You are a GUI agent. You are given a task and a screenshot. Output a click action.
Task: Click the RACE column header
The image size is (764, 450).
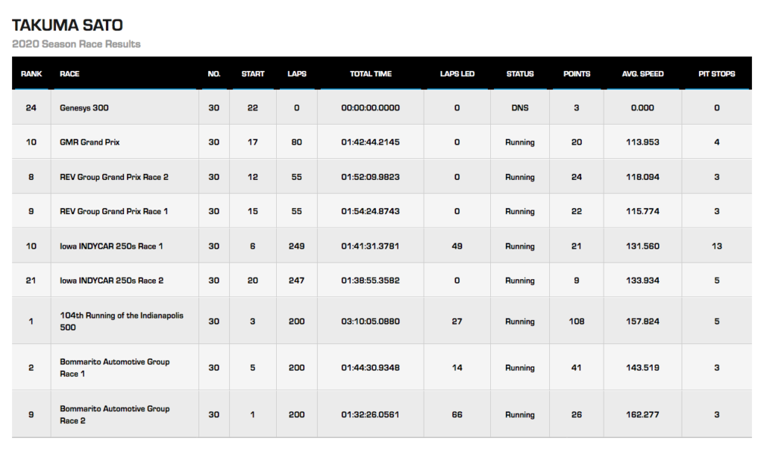(x=69, y=74)
